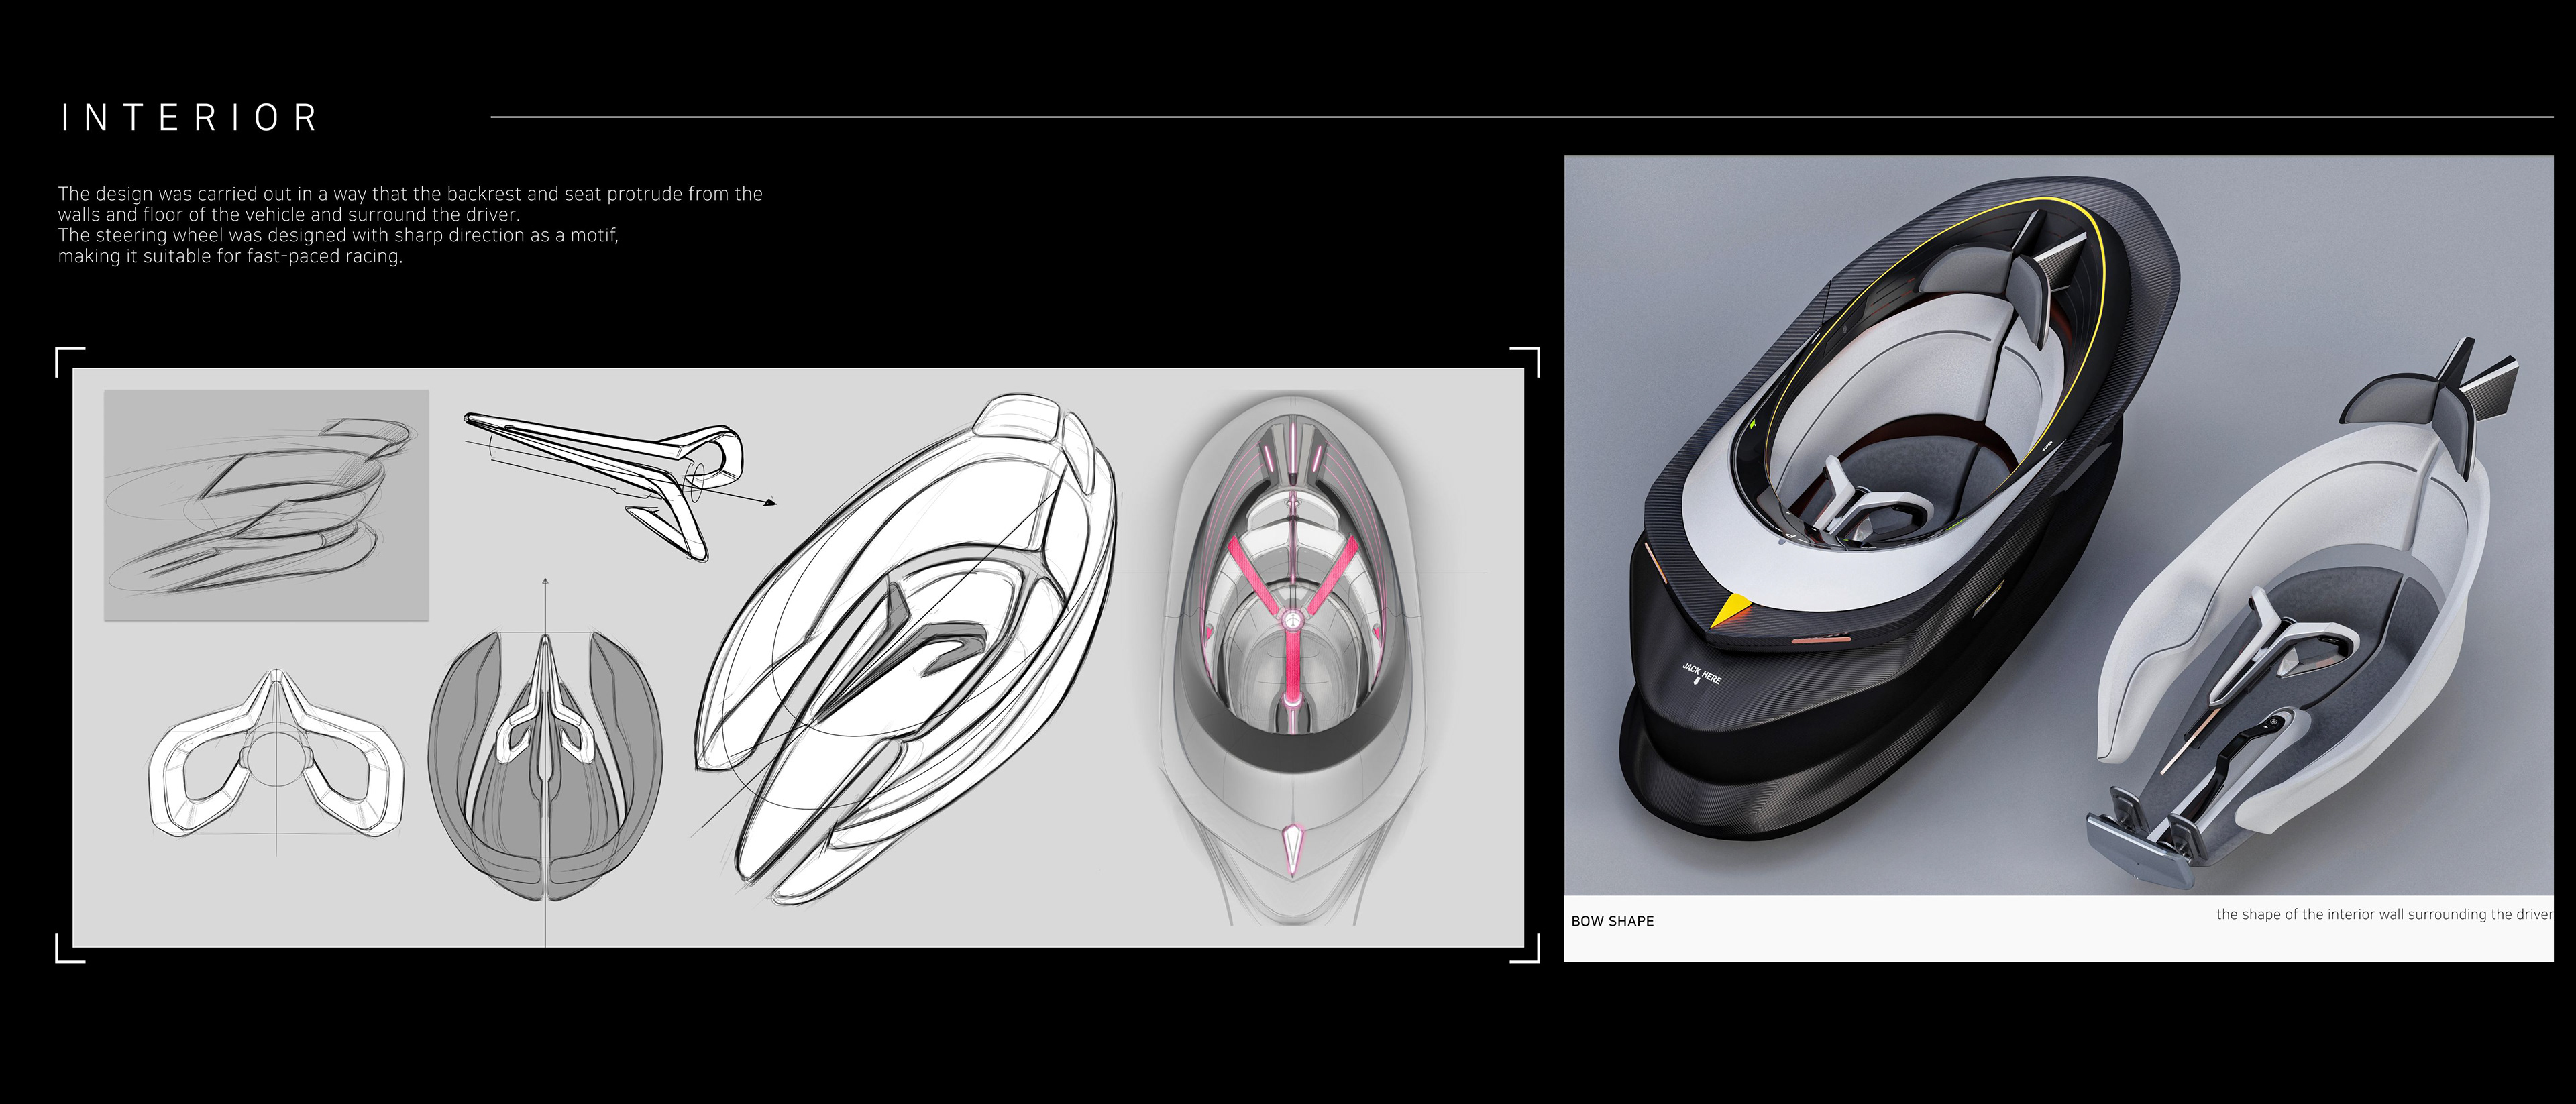
Task: Click the interior wall caption text
Action: pos(2383,914)
